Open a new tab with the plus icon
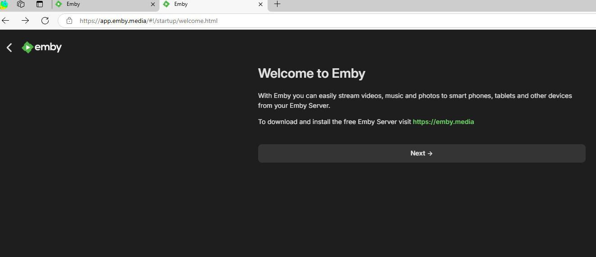596x257 pixels. 277,4
